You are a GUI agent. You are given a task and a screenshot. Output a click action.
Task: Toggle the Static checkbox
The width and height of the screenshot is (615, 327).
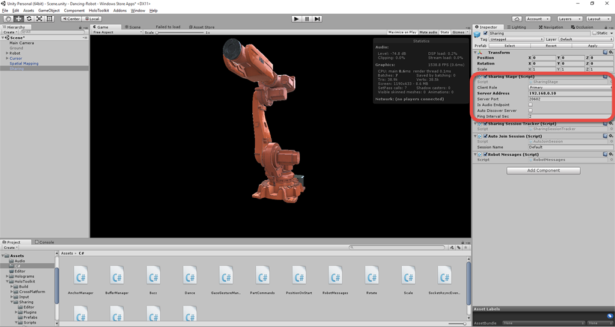click(x=594, y=33)
